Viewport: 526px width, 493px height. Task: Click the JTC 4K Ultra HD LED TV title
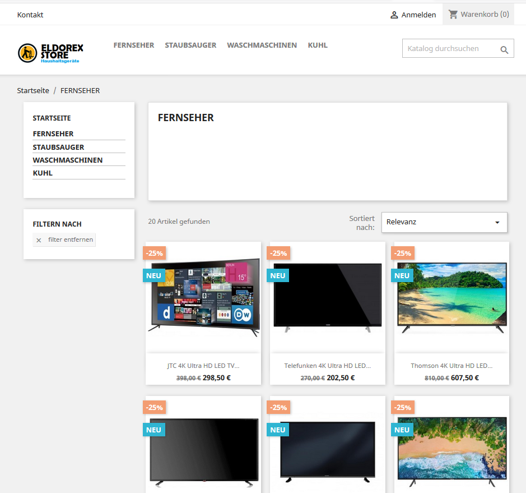pyautogui.click(x=203, y=366)
